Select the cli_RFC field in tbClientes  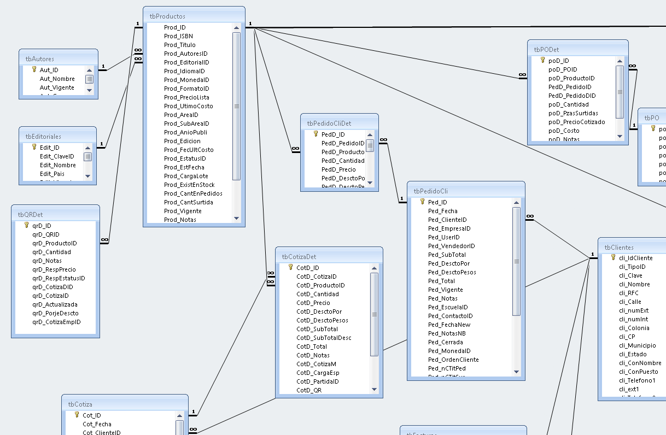(x=628, y=293)
